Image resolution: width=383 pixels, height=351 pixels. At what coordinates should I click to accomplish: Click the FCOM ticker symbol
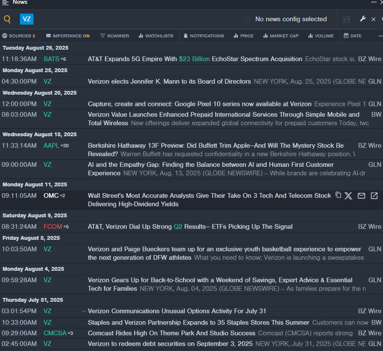53,227
